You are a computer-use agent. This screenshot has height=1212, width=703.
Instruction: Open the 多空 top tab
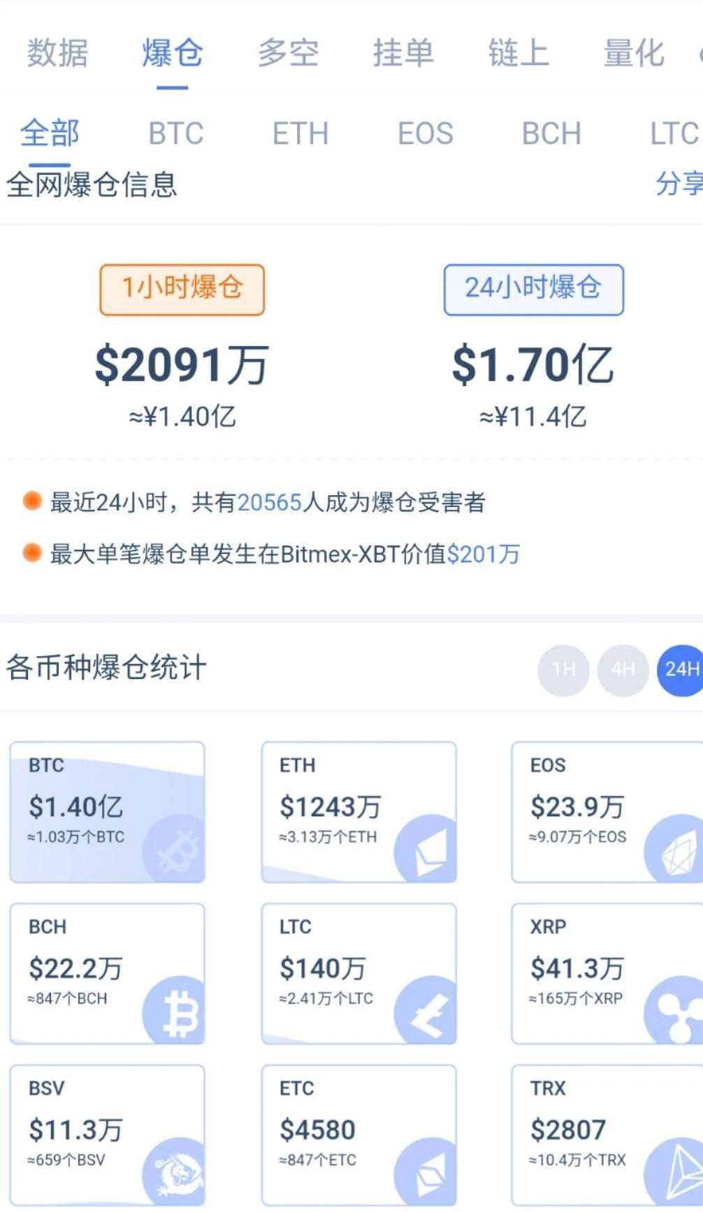tap(288, 54)
